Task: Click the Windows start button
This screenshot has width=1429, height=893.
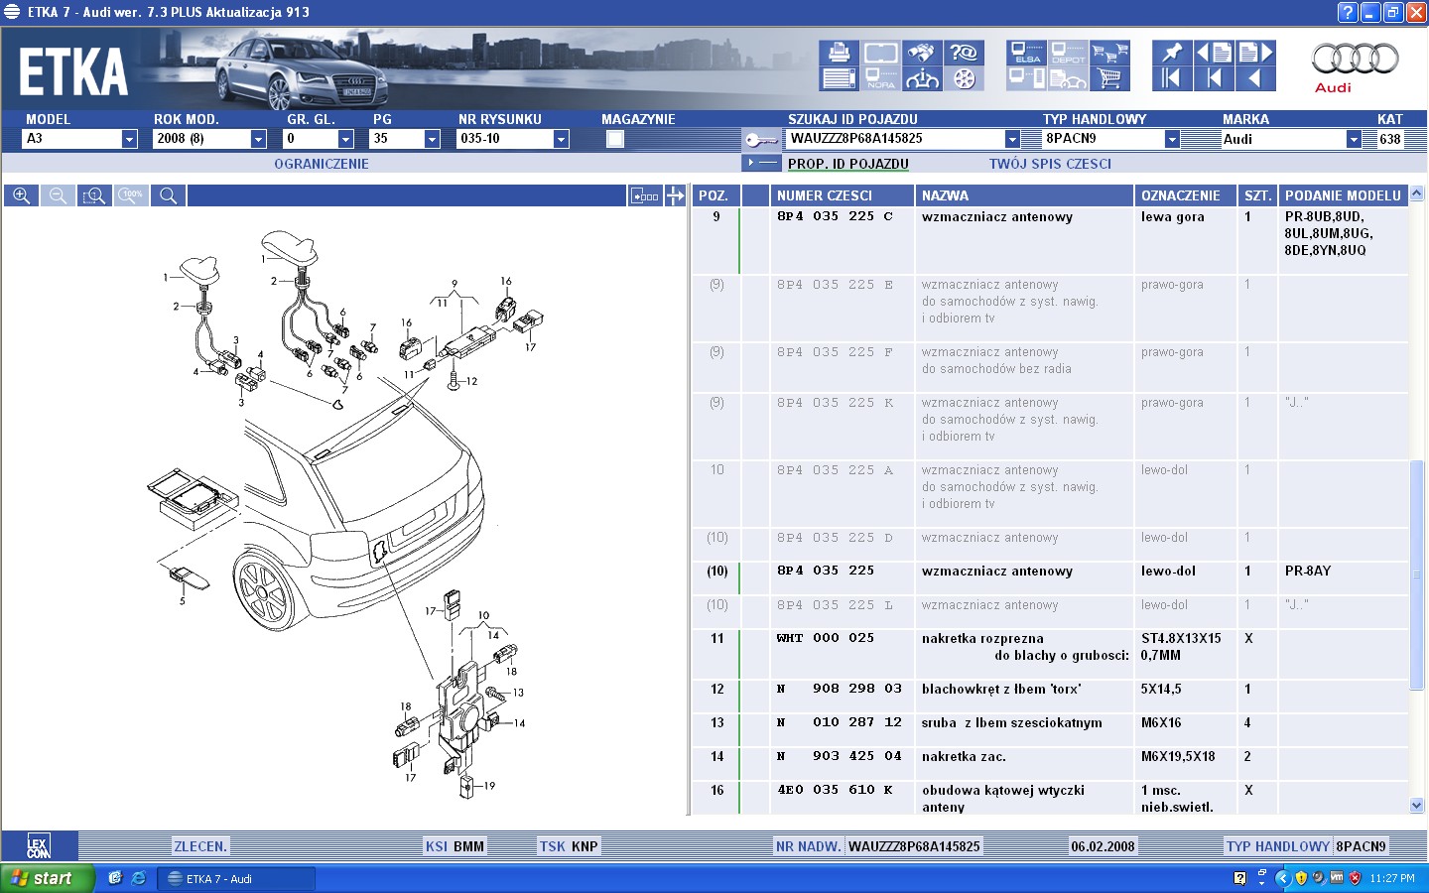Action: click(47, 878)
